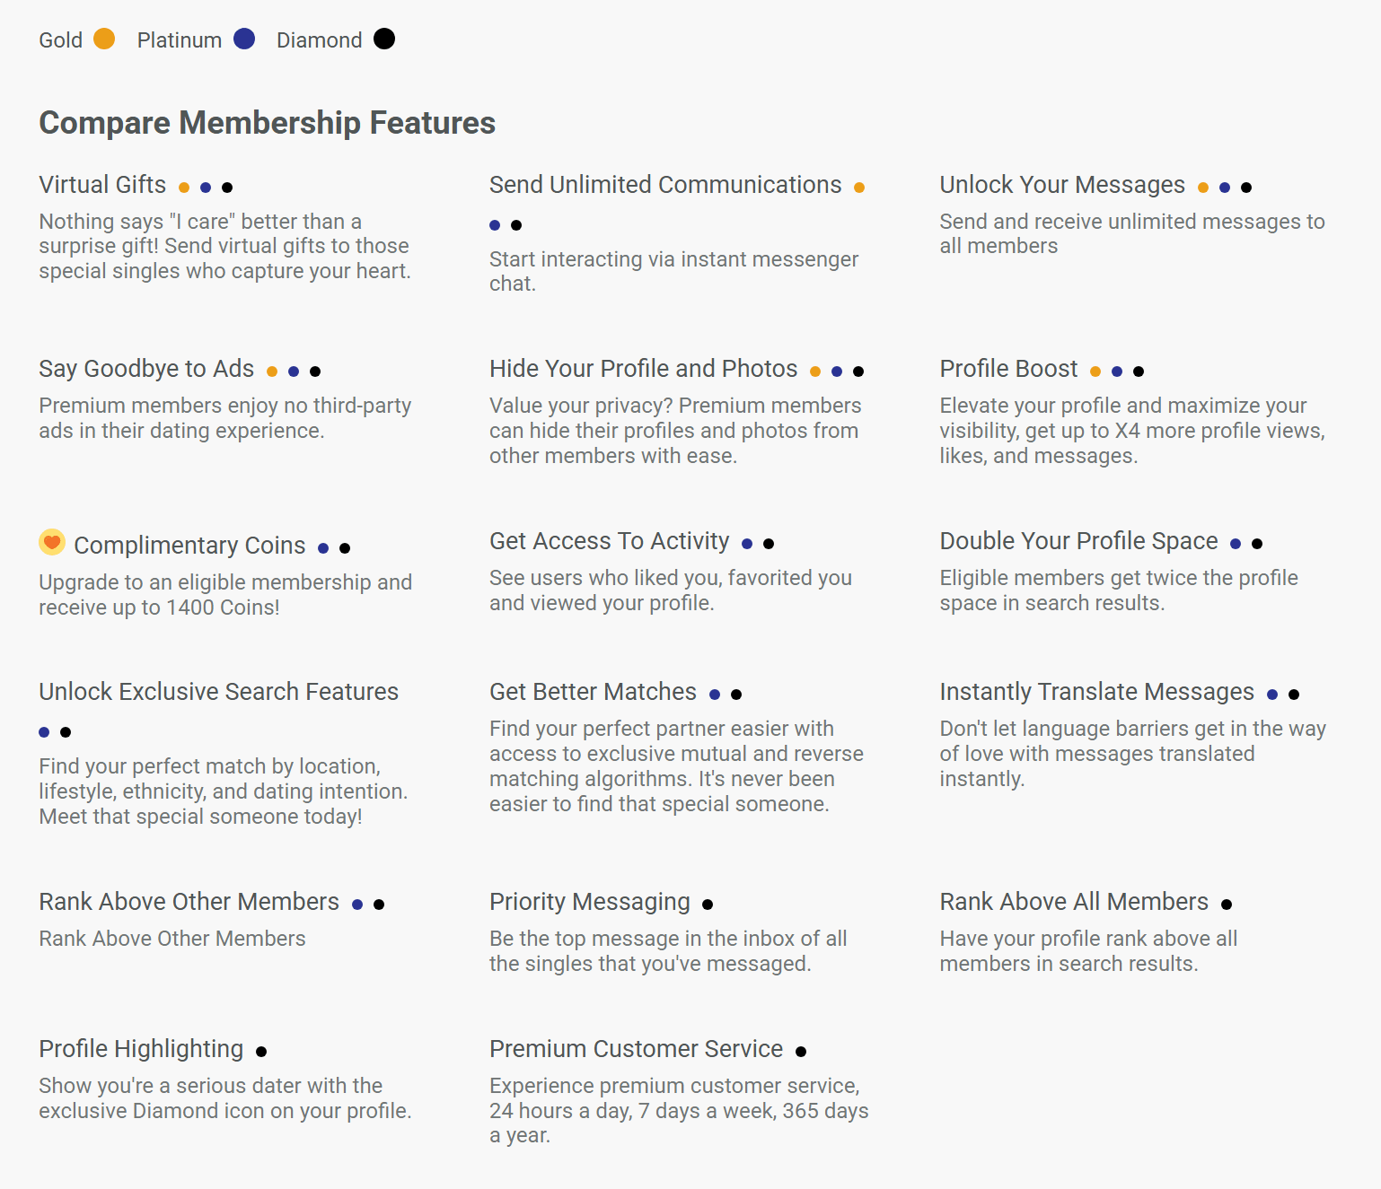Select the "Hide Your Profile and Photos" title
The image size is (1381, 1189).
[643, 369]
